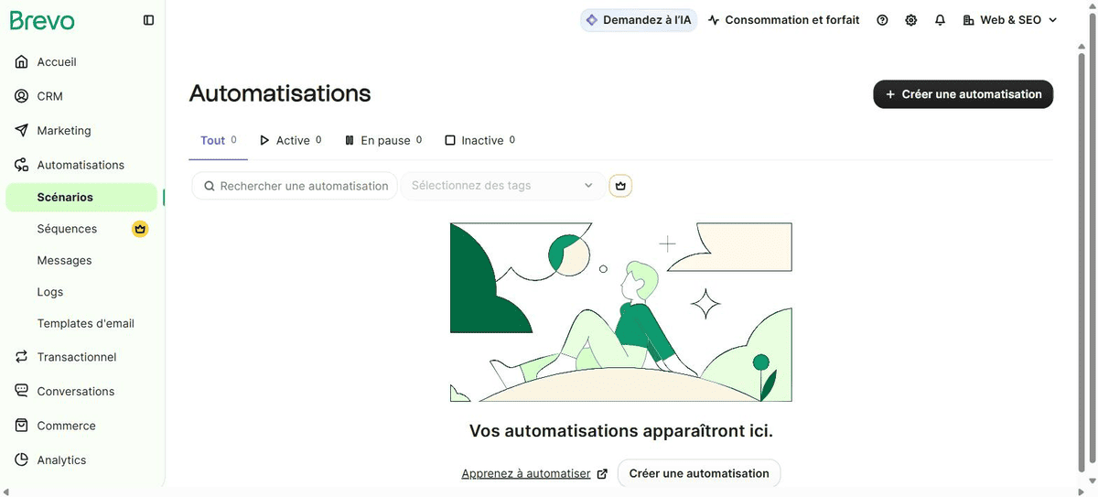Follow the Apprenez à automatiser link
This screenshot has width=1098, height=497.
tap(526, 474)
